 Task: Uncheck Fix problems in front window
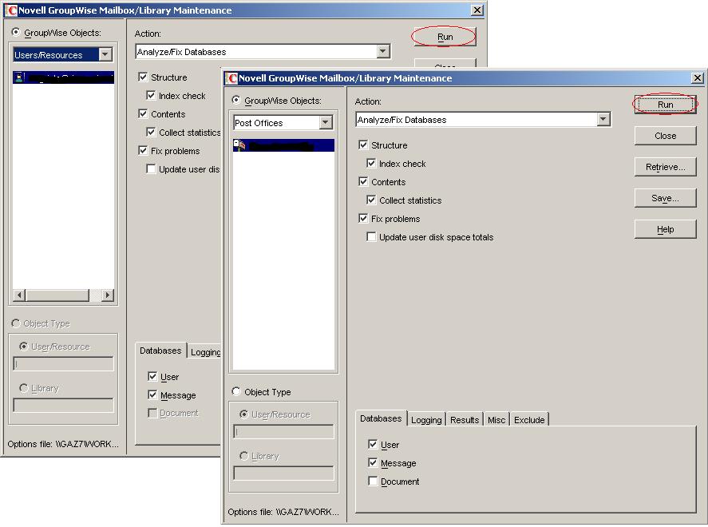point(363,219)
